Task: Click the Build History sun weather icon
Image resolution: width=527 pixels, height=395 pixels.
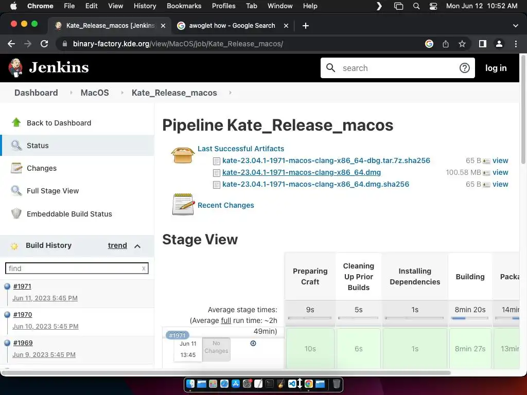Action: tap(14, 246)
